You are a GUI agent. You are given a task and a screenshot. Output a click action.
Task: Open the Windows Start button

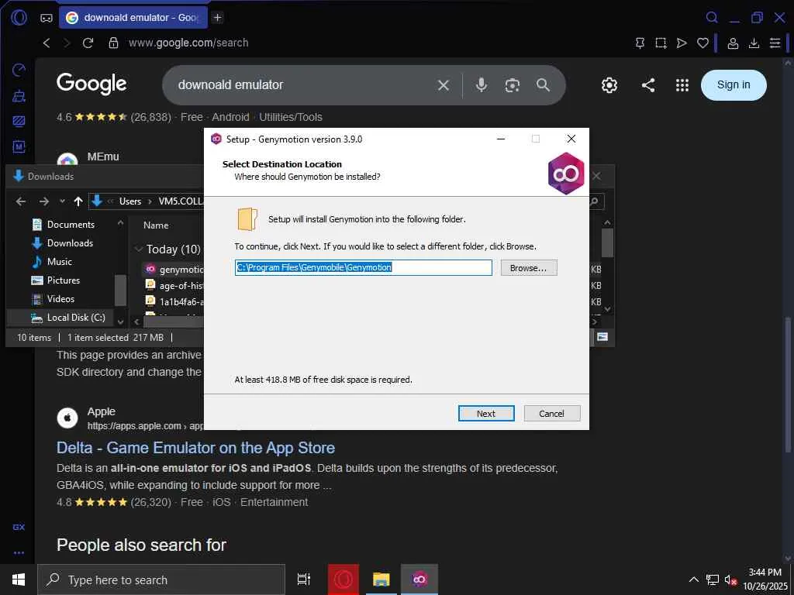(x=19, y=580)
